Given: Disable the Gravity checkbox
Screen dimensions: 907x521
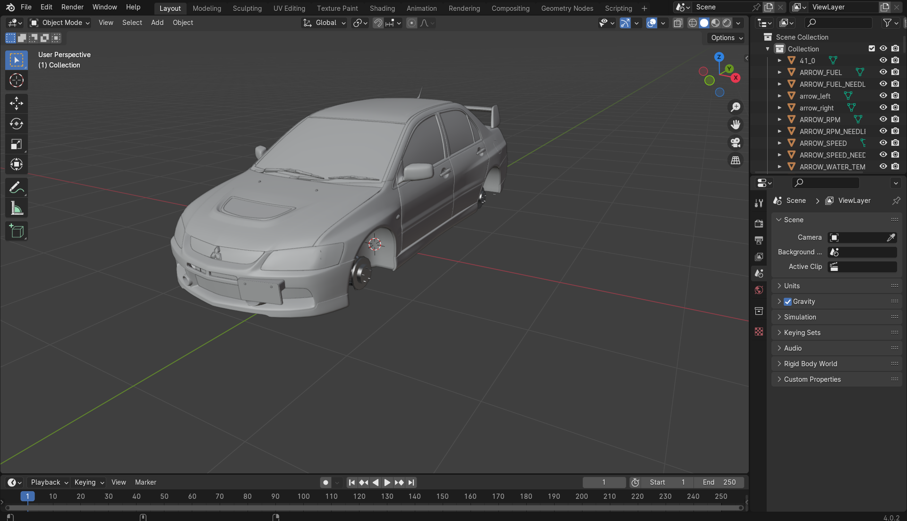Looking at the screenshot, I should point(787,302).
